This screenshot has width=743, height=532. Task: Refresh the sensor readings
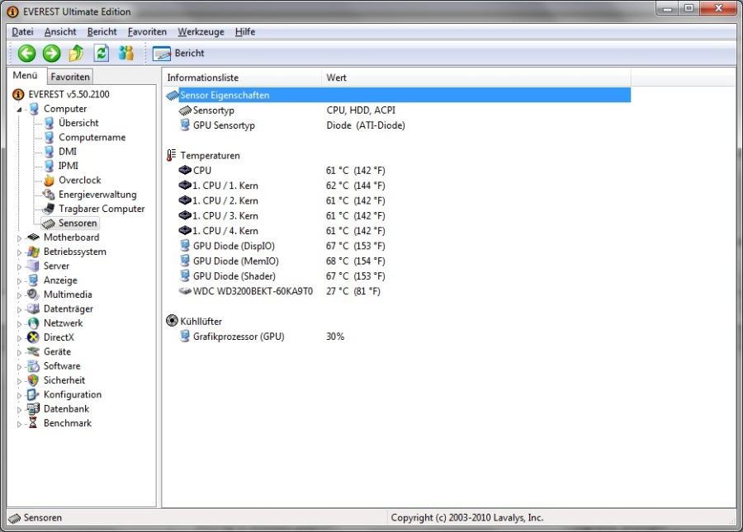101,53
